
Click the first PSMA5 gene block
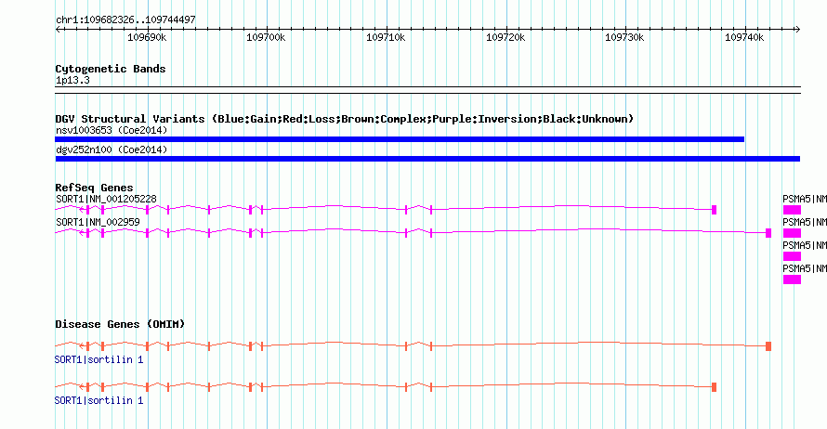coord(792,210)
